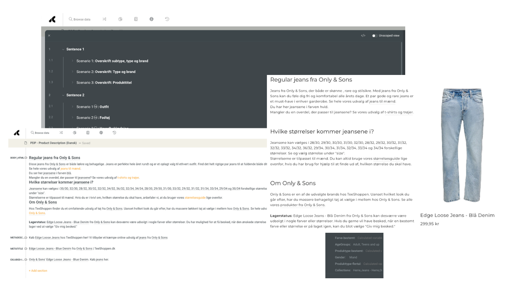Open the chart icon in top toolbar

pos(120,19)
